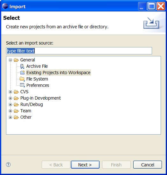The image size is (167, 175).
Task: Expand the Team category
Action: tap(10, 111)
